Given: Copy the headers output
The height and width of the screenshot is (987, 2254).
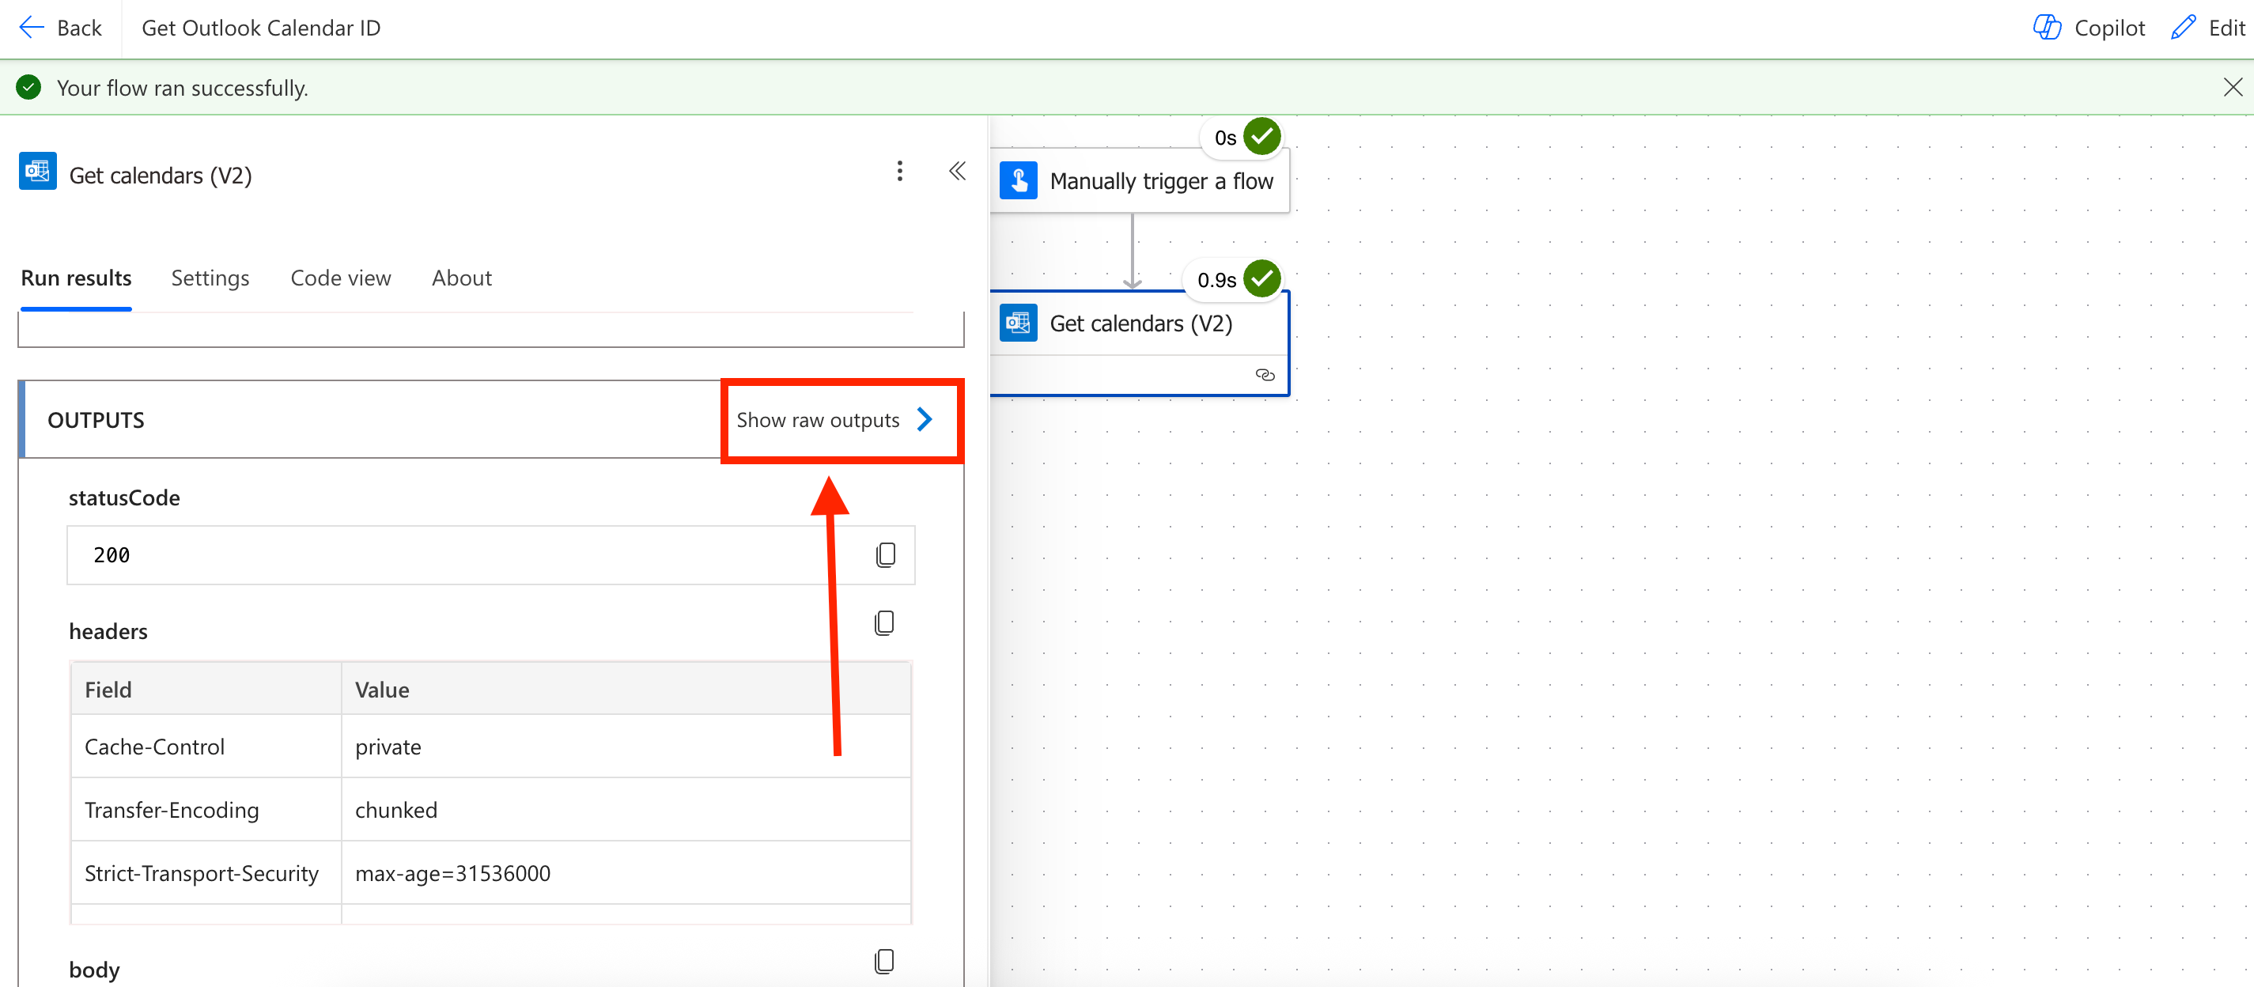Looking at the screenshot, I should (883, 623).
